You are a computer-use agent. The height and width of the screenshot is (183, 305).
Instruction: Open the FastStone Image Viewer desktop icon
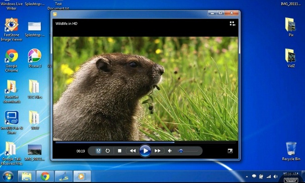(12, 30)
